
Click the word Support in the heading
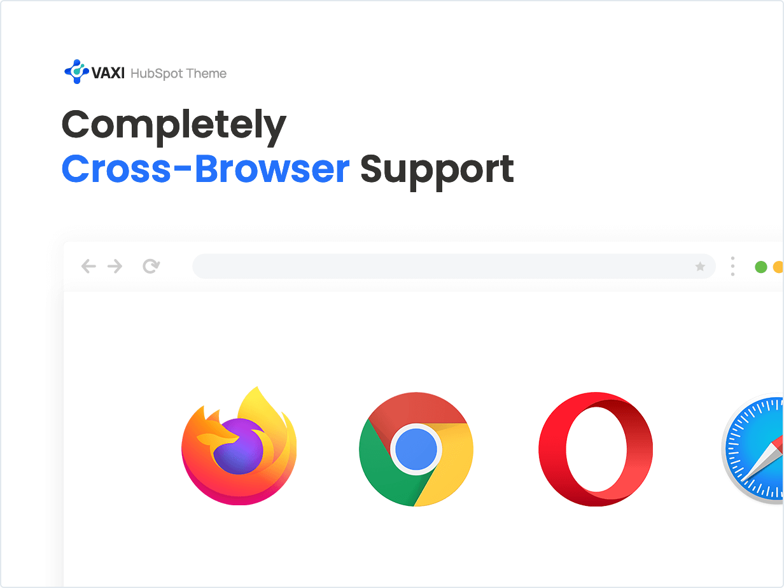tap(437, 171)
